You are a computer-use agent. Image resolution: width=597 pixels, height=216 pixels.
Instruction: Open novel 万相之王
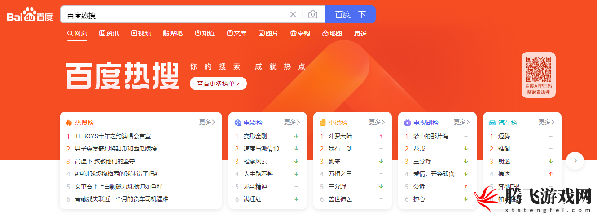click(x=340, y=174)
